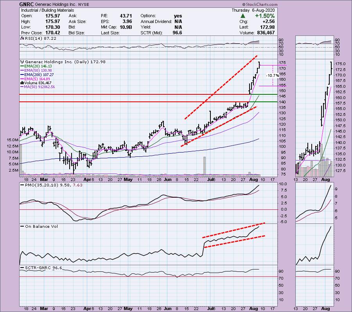
Task: Click the '162.5' price label on the zoomed panel axis
Action: point(340,92)
